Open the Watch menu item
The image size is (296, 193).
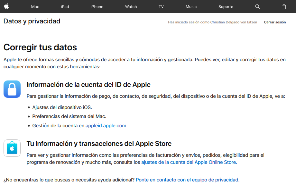click(x=131, y=7)
